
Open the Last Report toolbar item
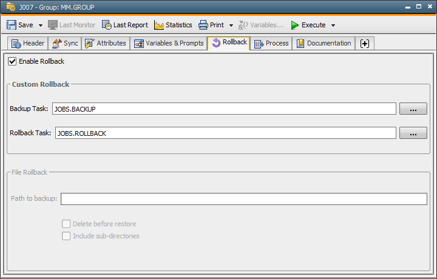click(124, 25)
